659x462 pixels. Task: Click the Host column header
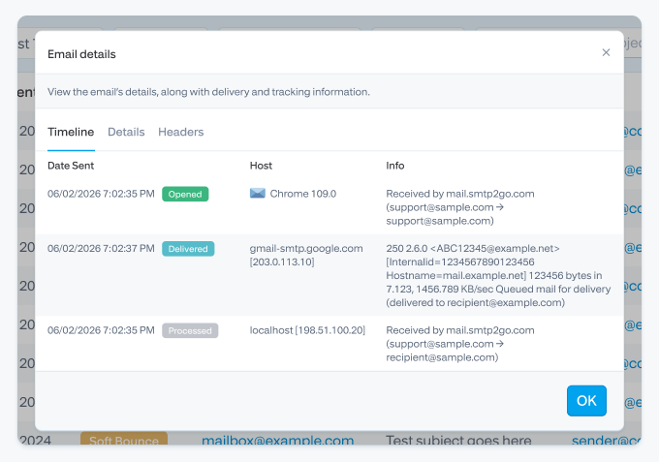pyautogui.click(x=261, y=166)
